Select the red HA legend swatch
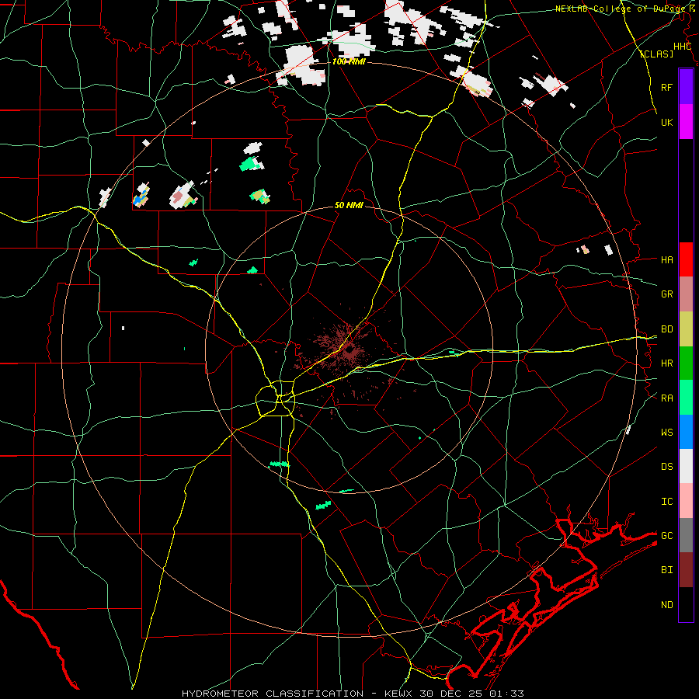This screenshot has height=699, width=699. [686, 259]
